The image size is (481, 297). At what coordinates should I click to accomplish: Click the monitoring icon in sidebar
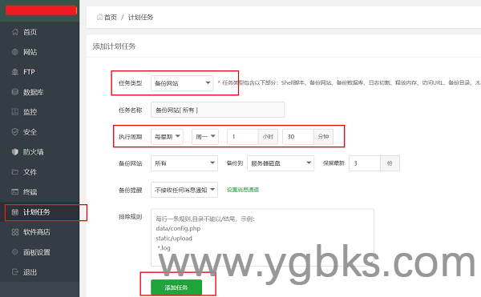(x=14, y=112)
